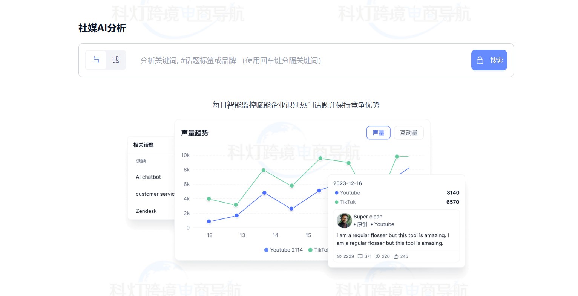
Task: Click the share arrow icon showing 220
Action: [x=379, y=256]
